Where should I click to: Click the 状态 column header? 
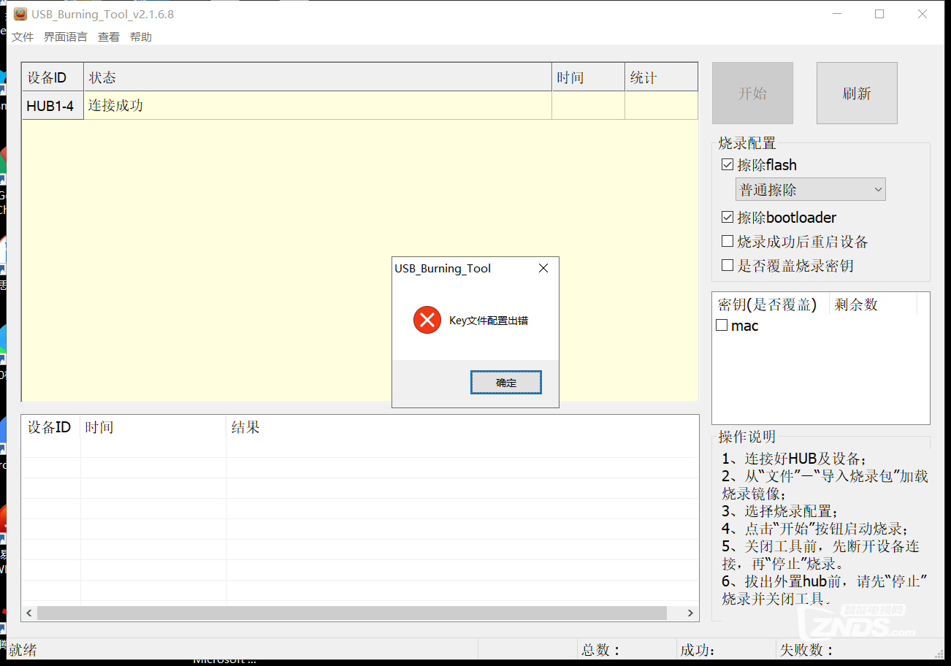click(x=318, y=77)
